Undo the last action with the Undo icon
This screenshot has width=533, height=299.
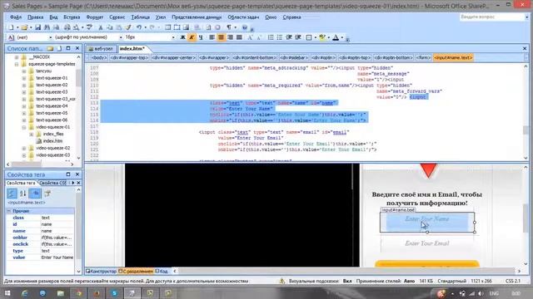139,27
